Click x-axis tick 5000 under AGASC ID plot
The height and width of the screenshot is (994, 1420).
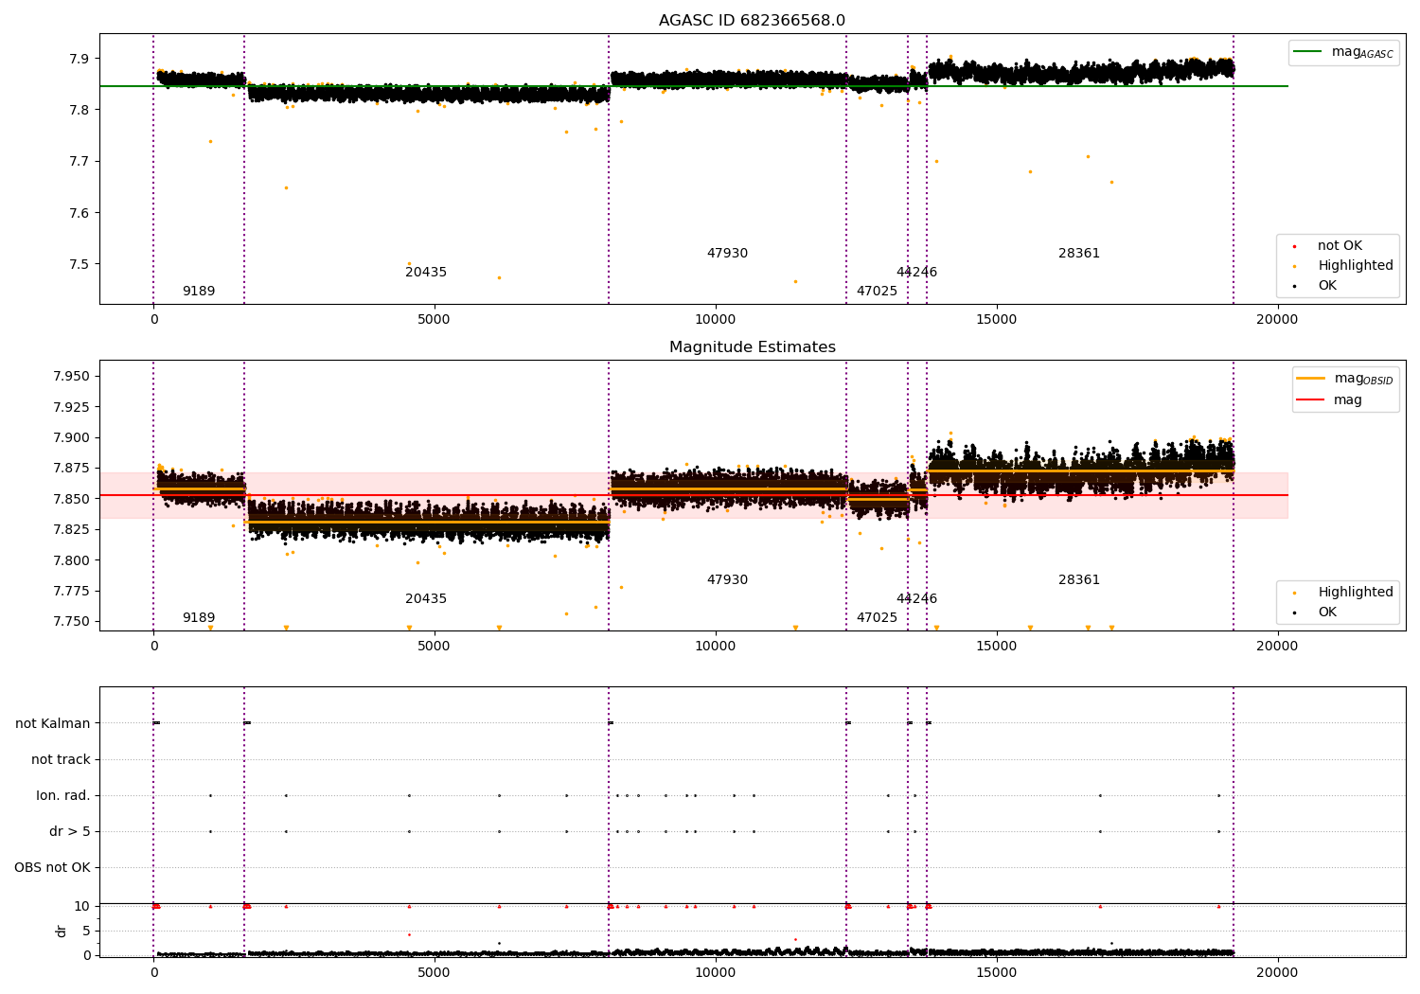(434, 319)
